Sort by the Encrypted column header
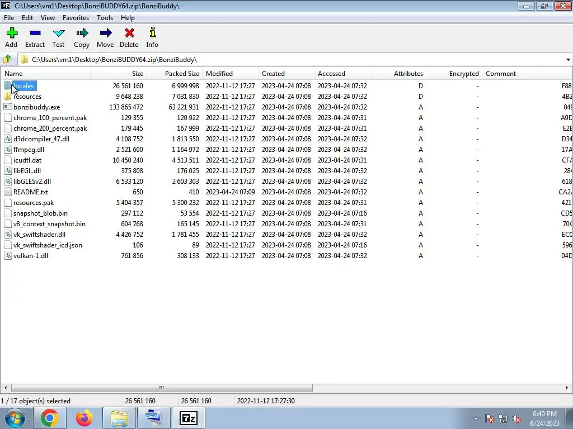This screenshot has width=573, height=429. (454, 73)
